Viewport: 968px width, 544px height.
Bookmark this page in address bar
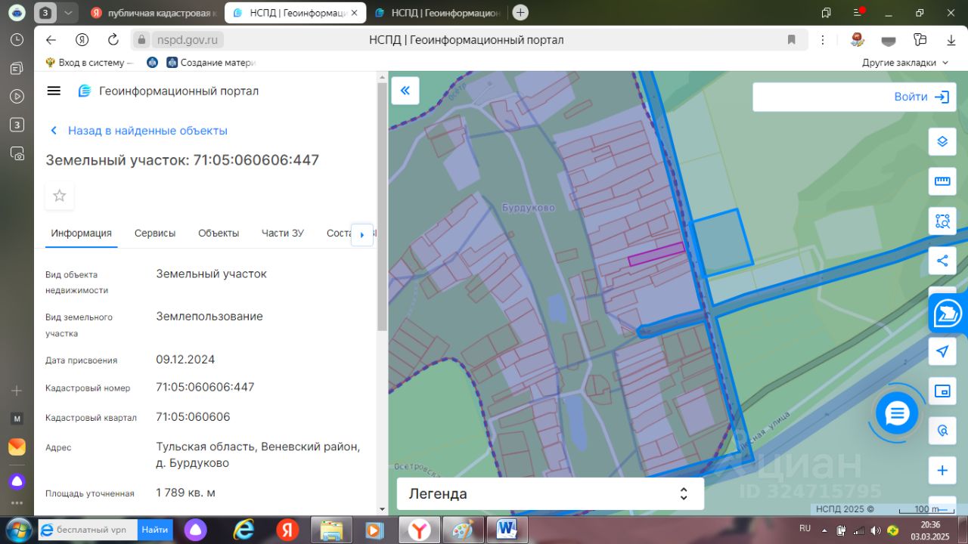[x=792, y=40]
